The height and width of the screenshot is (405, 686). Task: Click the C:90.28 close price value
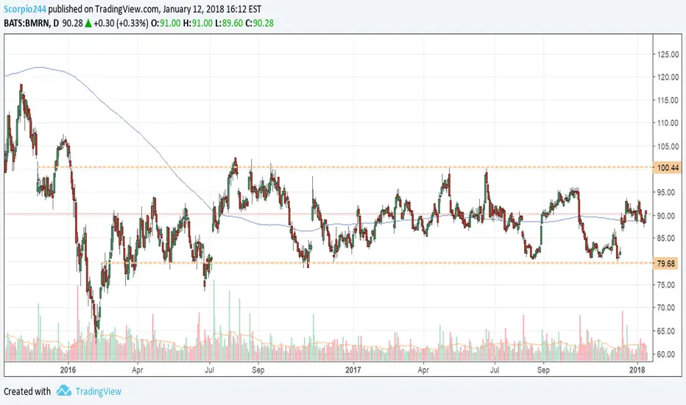259,24
